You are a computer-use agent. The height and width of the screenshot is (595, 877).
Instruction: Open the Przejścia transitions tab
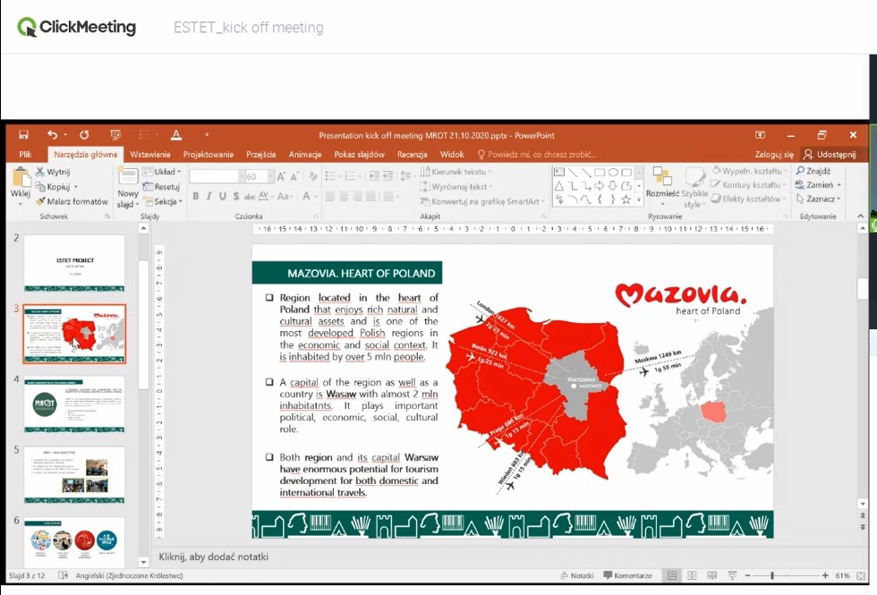(261, 154)
